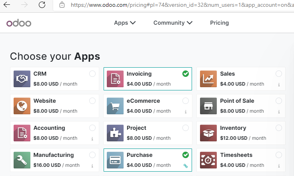Open the Pricing page link

219,23
